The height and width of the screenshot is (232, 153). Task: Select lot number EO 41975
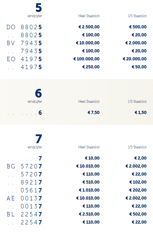pyautogui.click(x=24, y=59)
